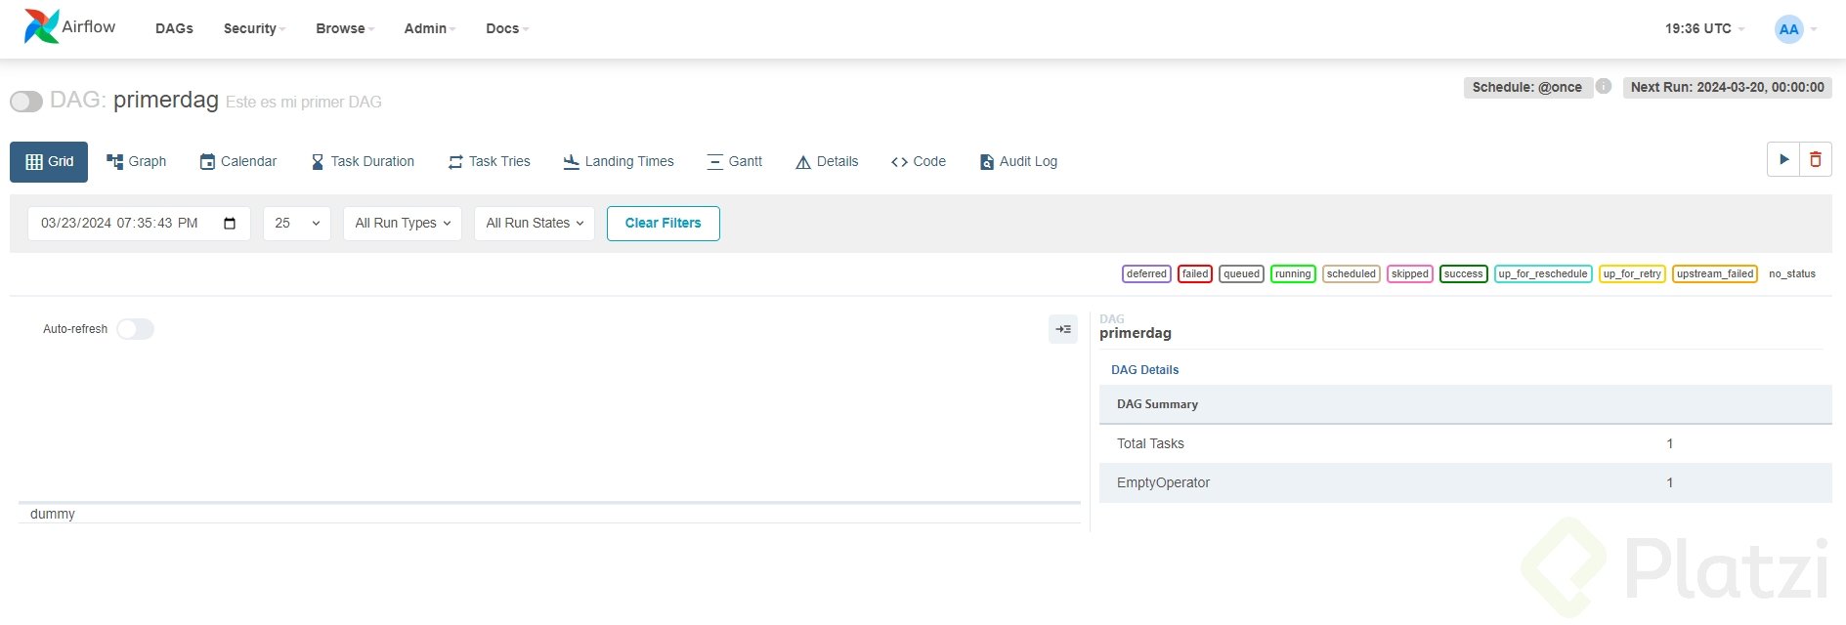Image resolution: width=1846 pixels, height=625 pixels.
Task: Collapse details panel with arrow icon
Action: tap(1063, 329)
